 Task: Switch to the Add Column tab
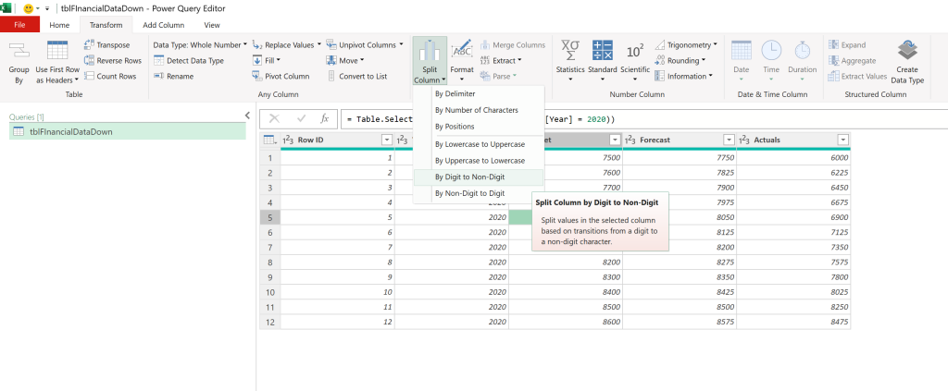coord(163,25)
